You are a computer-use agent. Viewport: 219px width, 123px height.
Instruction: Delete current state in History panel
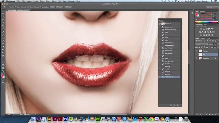pos(178,105)
